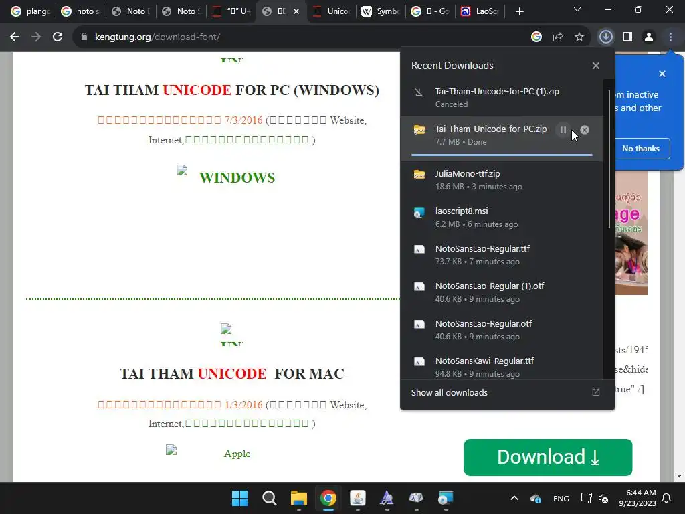Click the page scrollbar down arrow
This screenshot has height=514, width=685.
(x=679, y=476)
